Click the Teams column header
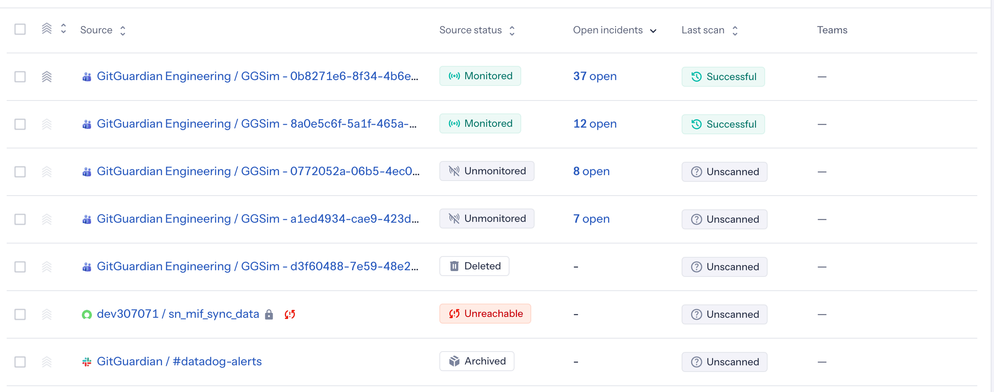Image resolution: width=994 pixels, height=392 pixels. [832, 30]
